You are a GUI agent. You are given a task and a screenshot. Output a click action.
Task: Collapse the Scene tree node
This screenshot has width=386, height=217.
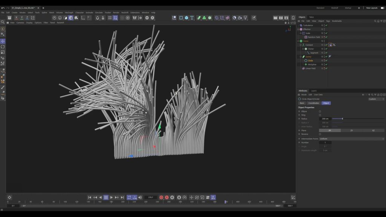298,41
